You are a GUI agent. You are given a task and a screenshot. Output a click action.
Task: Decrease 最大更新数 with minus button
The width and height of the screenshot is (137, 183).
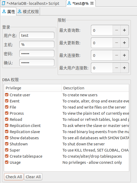(x=117, y=43)
